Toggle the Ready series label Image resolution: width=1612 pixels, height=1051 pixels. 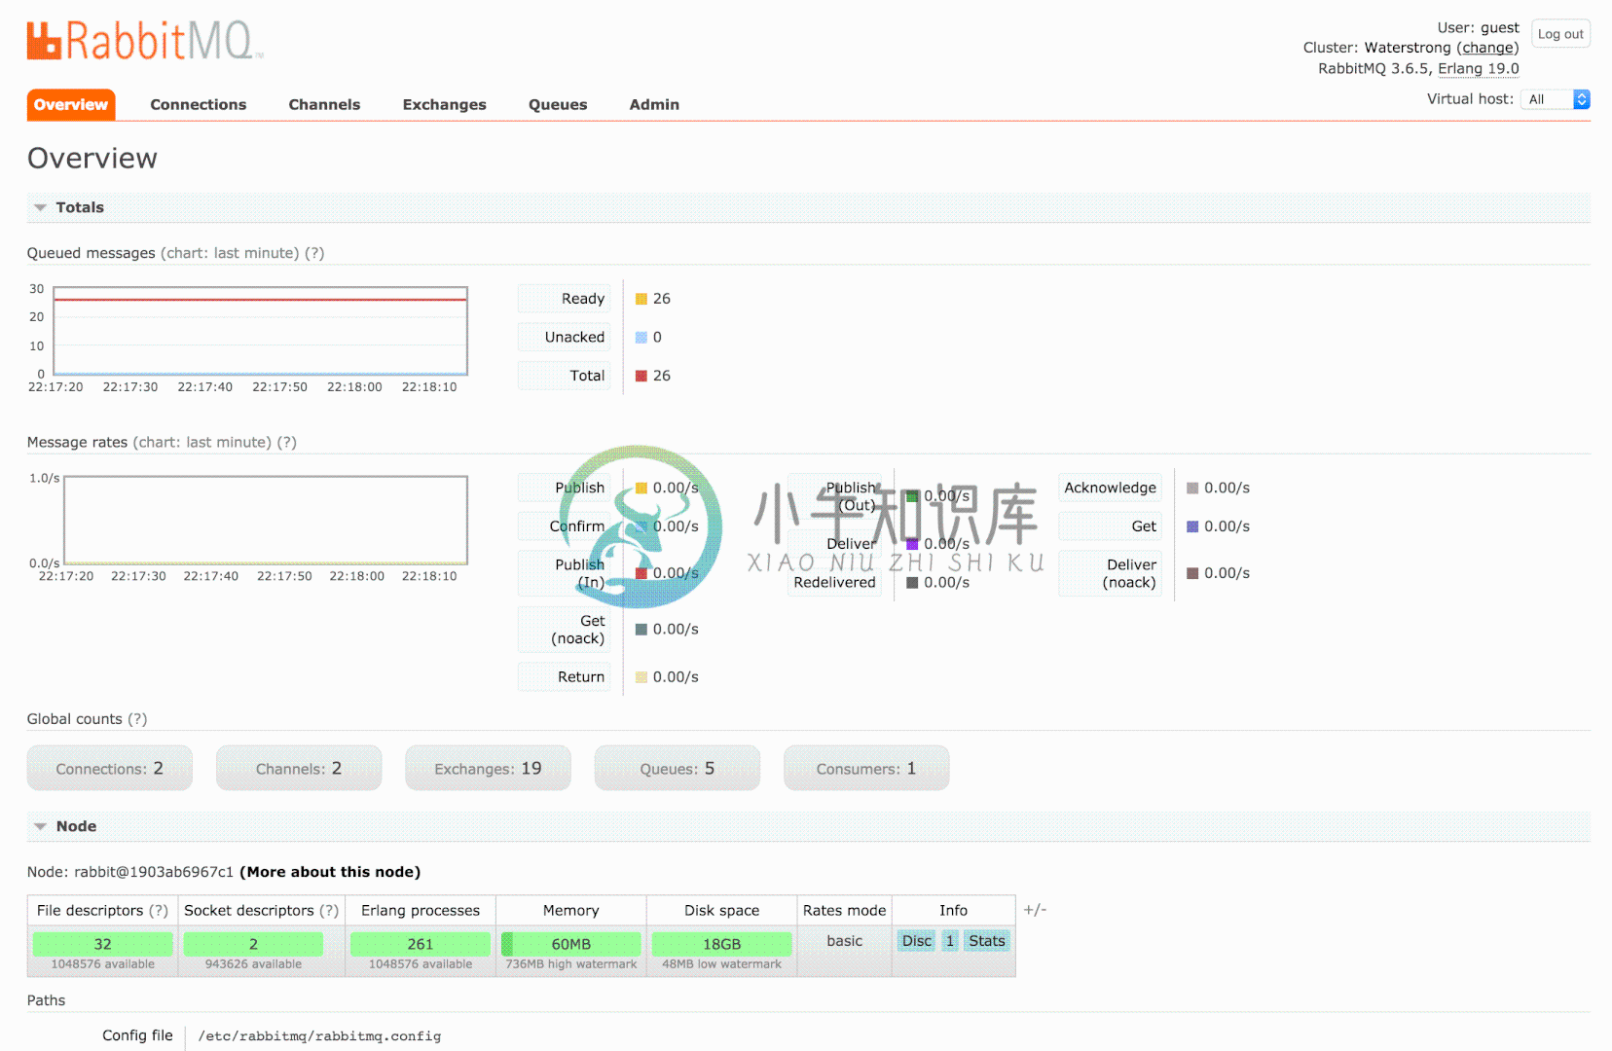coord(565,299)
